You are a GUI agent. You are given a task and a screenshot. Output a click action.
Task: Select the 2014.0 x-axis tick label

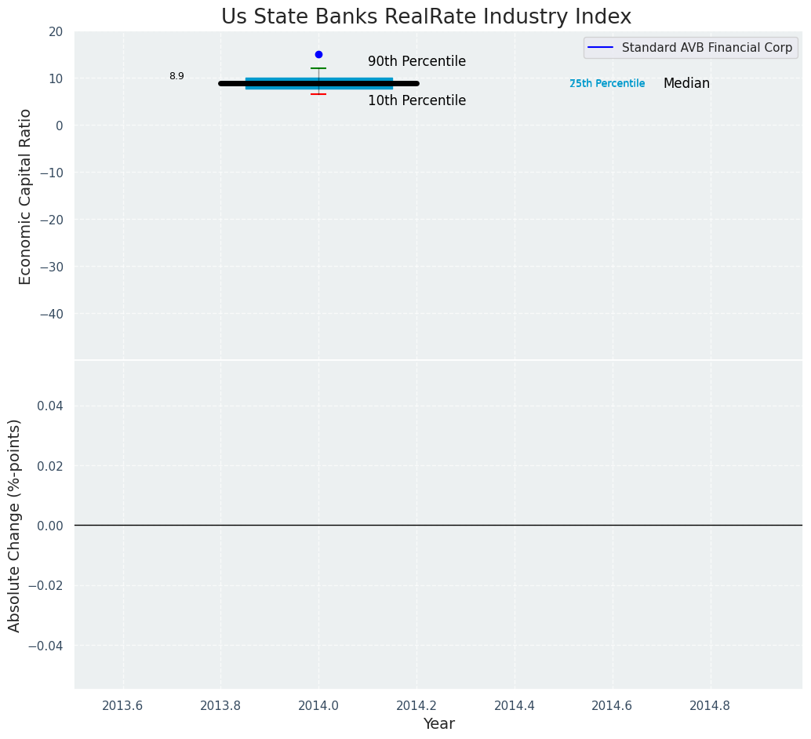(x=318, y=705)
